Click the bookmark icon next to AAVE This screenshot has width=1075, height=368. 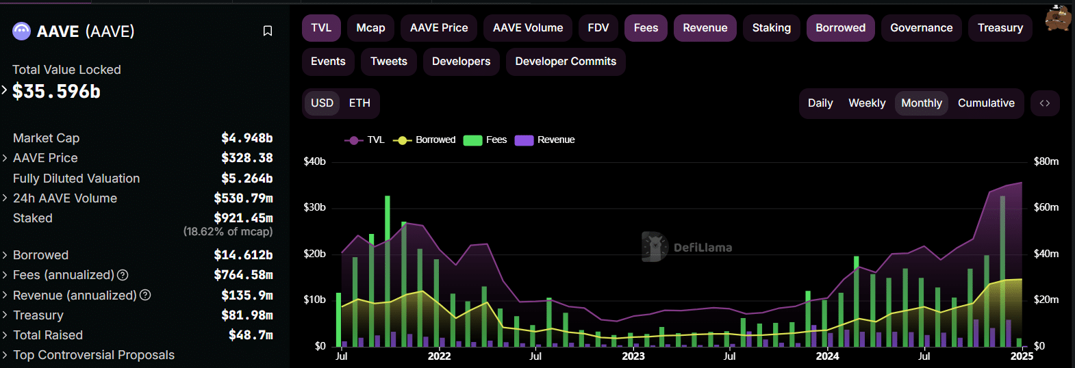(268, 31)
